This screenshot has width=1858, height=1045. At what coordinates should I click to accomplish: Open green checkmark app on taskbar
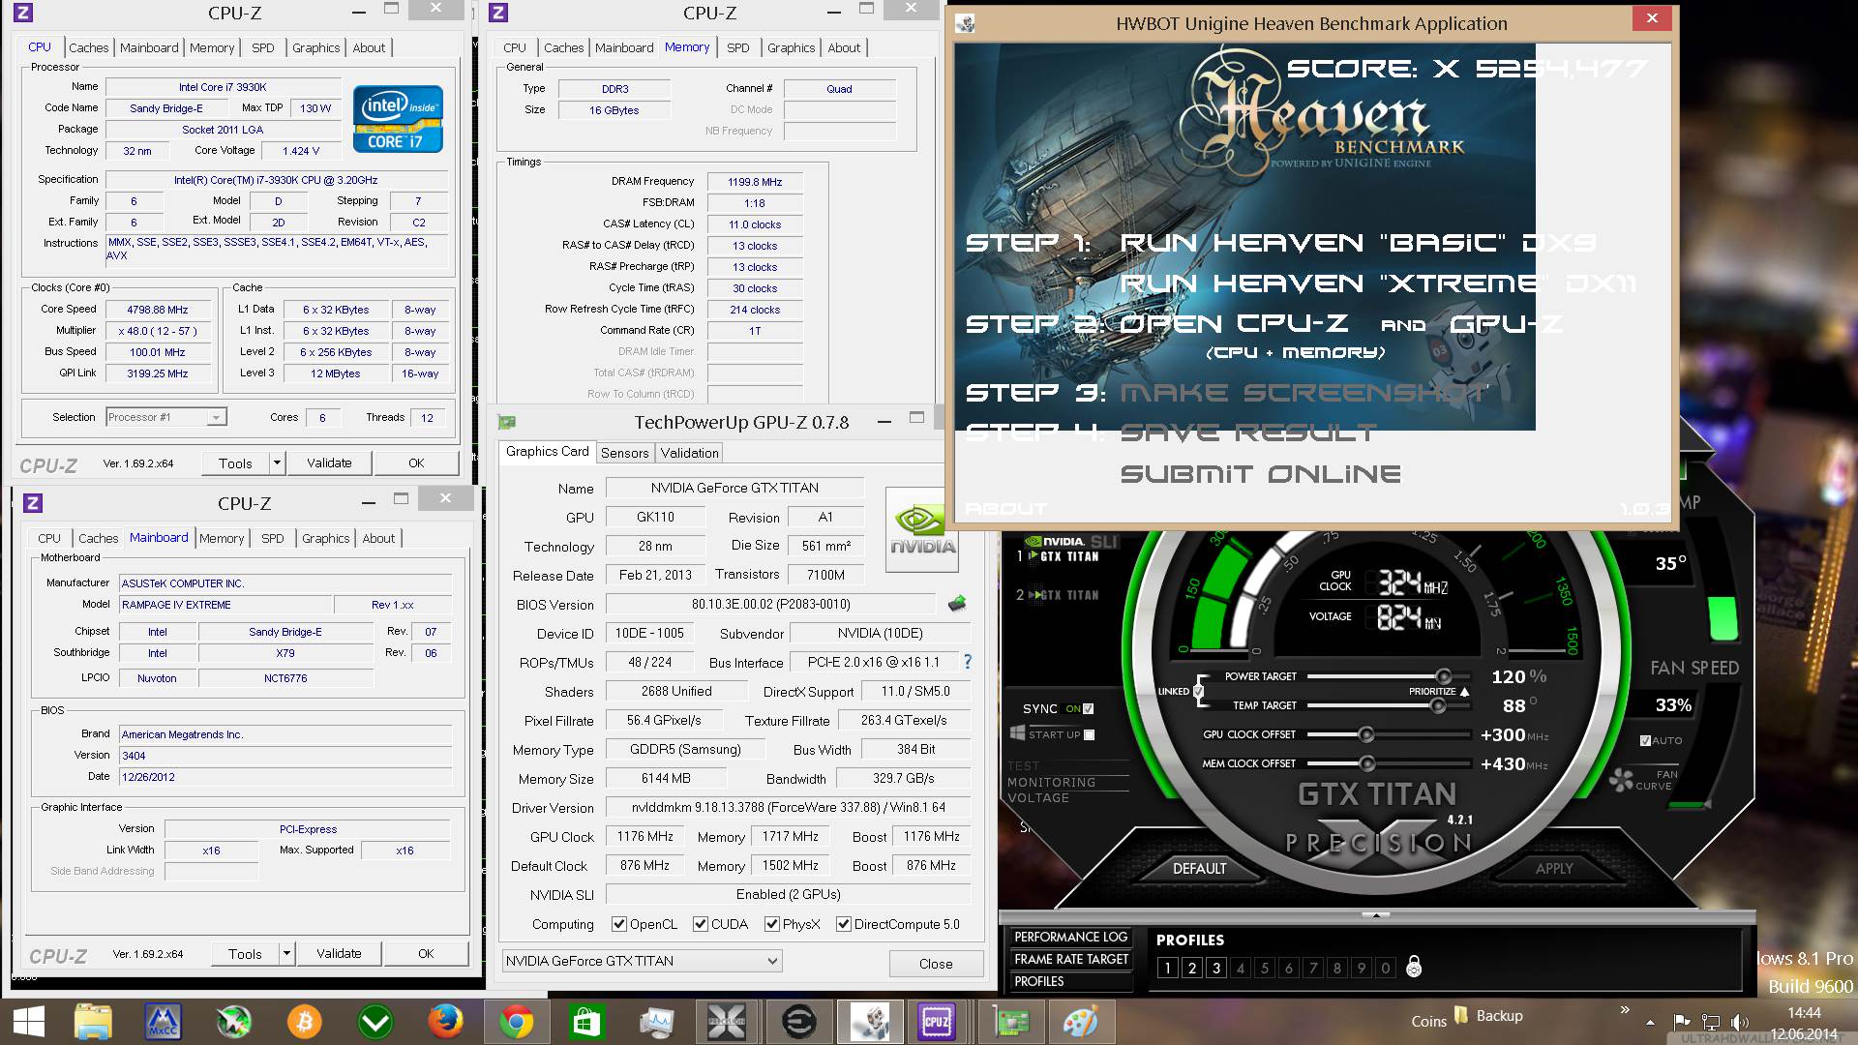[x=375, y=1022]
